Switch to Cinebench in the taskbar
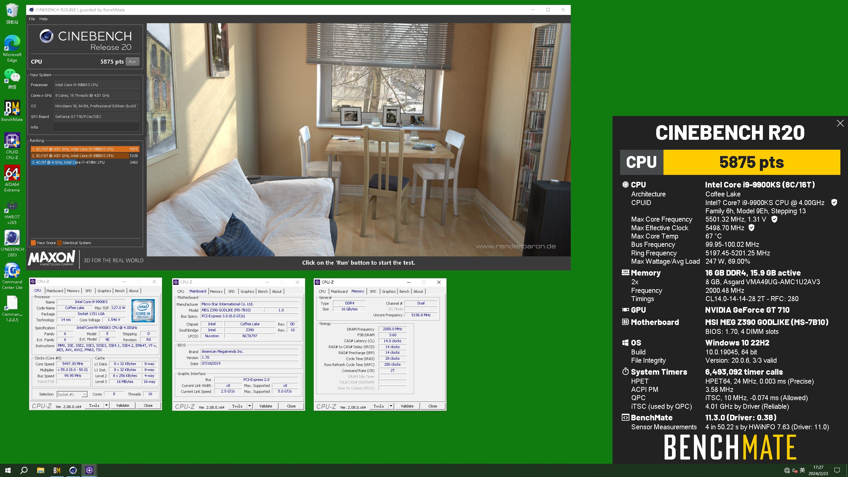The height and width of the screenshot is (477, 848). [73, 470]
